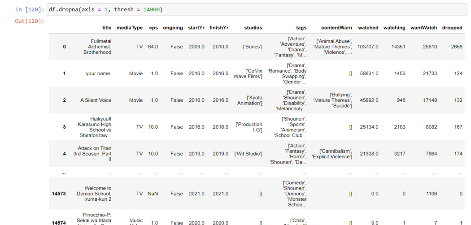
Task: Click the ongoing column header
Action: click(173, 28)
